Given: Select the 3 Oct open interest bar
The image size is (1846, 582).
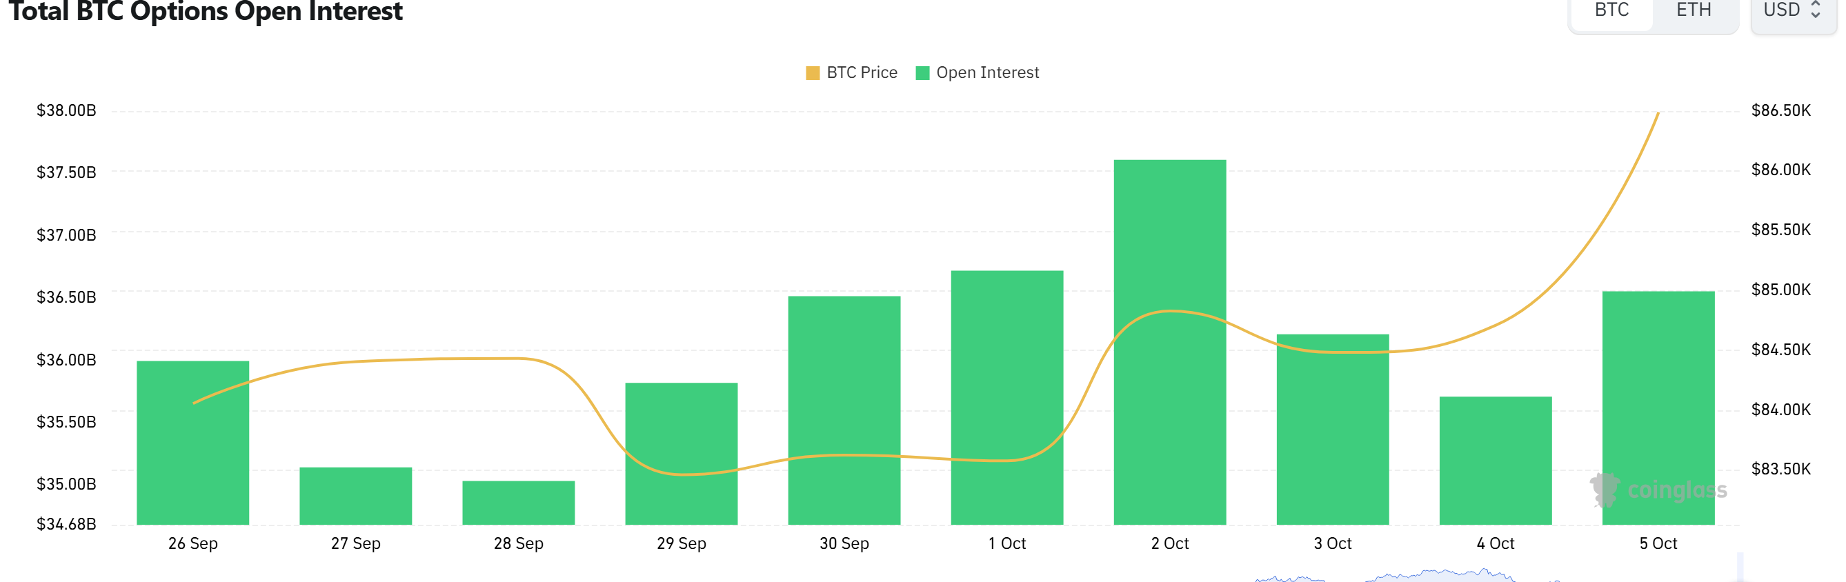Looking at the screenshot, I should [1332, 430].
